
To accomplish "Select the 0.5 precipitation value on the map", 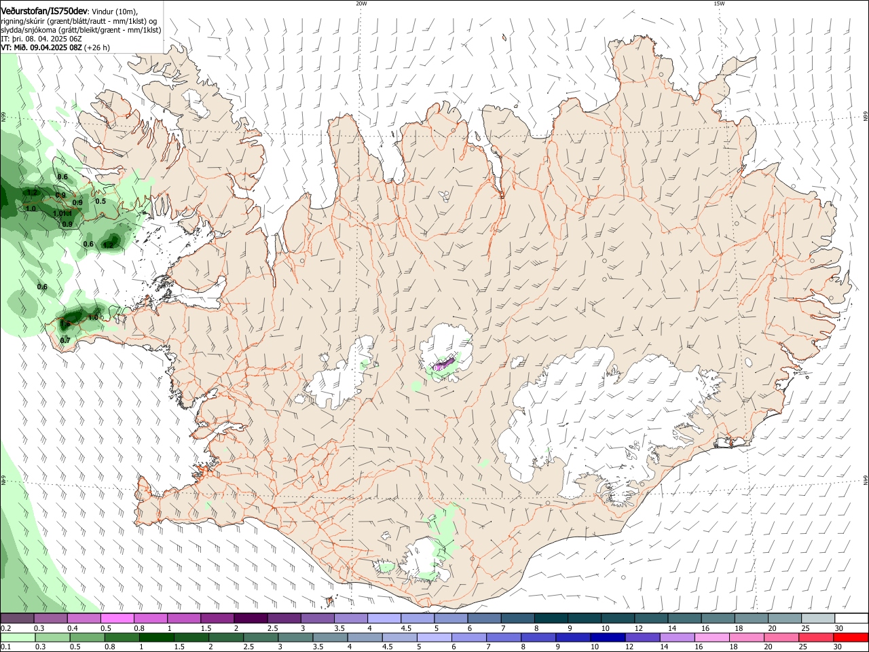I will coord(100,201).
